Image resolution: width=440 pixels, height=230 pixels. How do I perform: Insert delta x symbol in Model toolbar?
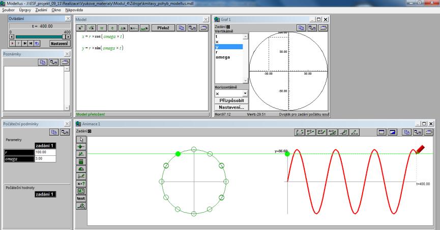[123, 28]
